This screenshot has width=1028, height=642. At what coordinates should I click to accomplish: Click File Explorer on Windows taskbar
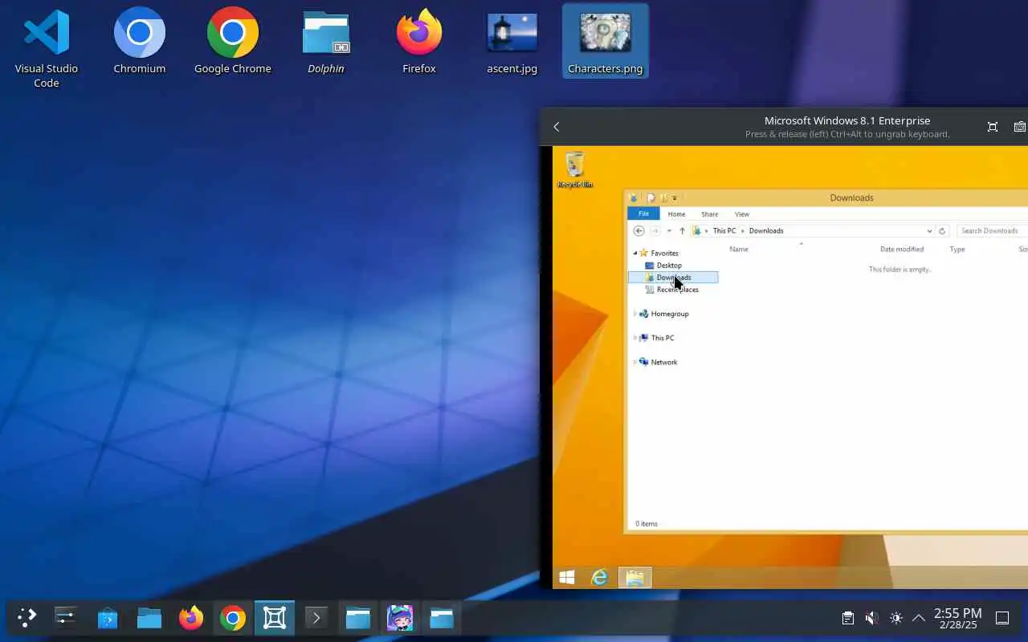634,577
